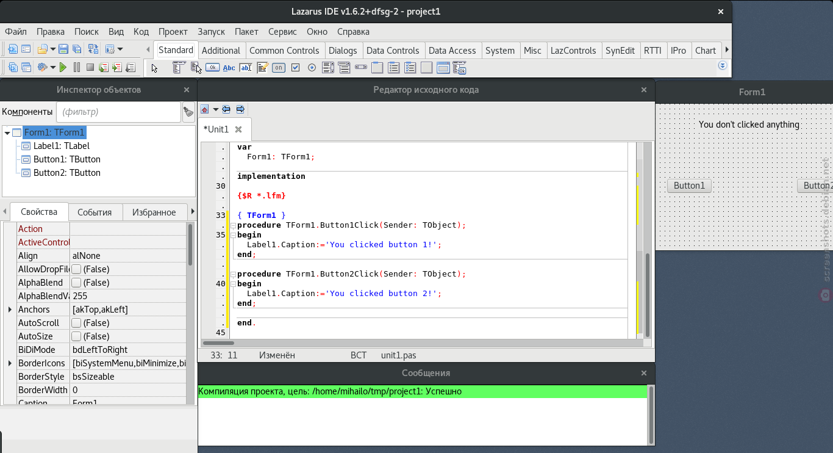This screenshot has height=453, width=833.
Task: Jump back in editor history
Action: (x=226, y=109)
